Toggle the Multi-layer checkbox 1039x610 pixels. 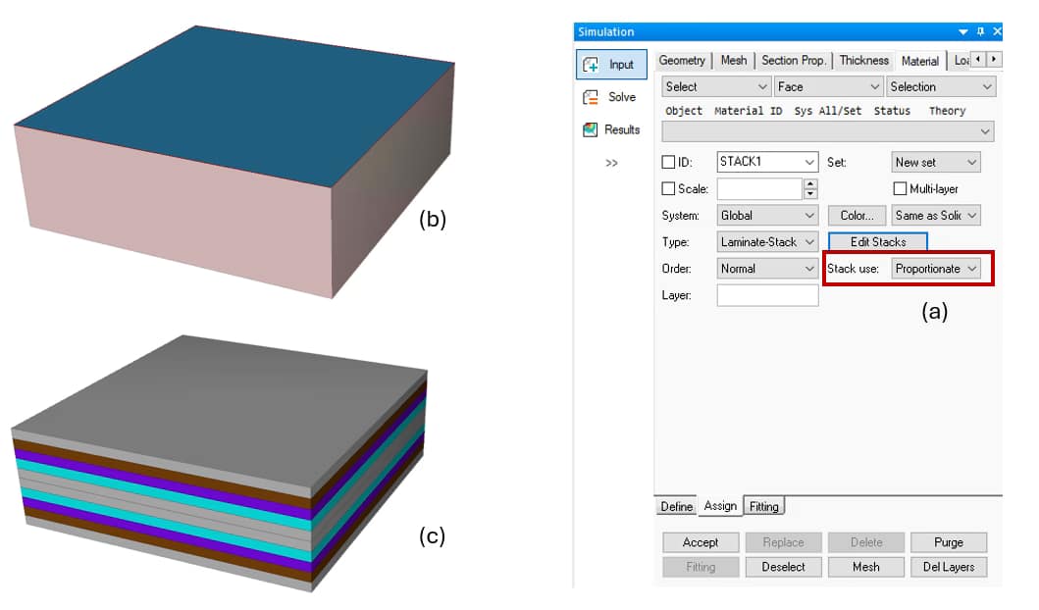pos(900,188)
